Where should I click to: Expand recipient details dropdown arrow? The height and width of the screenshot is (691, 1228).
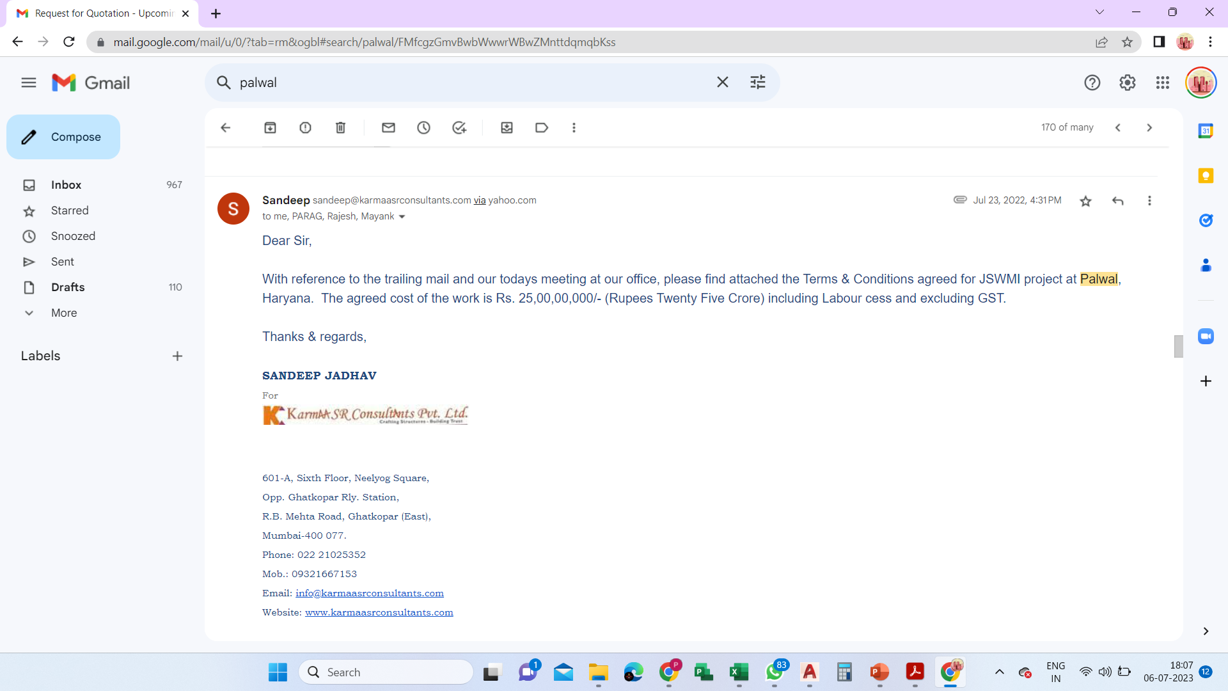tap(402, 217)
